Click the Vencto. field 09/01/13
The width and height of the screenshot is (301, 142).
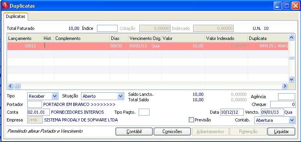[273, 112]
